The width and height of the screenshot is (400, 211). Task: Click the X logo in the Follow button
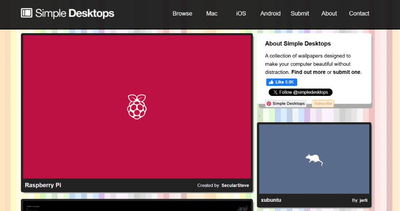[x=275, y=92]
